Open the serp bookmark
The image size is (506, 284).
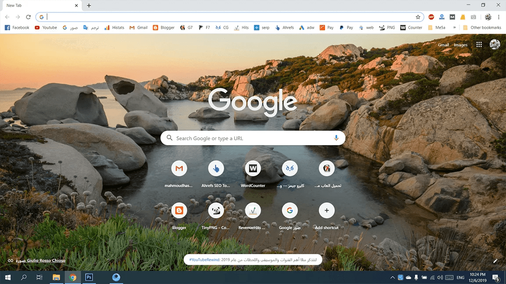pos(262,28)
